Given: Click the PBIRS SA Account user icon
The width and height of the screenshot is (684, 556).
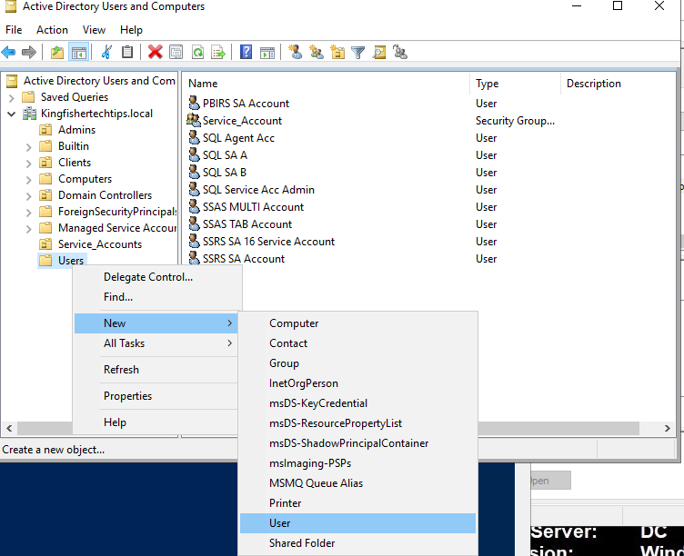Looking at the screenshot, I should 194,104.
